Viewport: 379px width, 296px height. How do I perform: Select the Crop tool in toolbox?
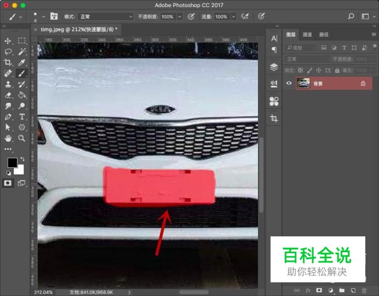8,62
